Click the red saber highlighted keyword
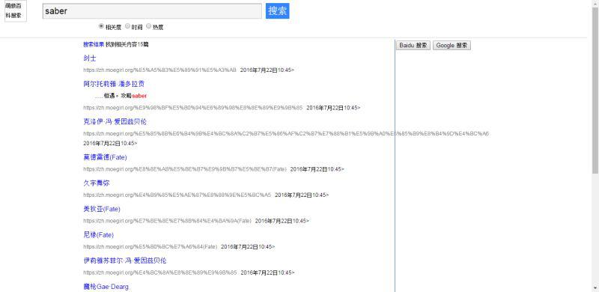 pyautogui.click(x=139, y=96)
